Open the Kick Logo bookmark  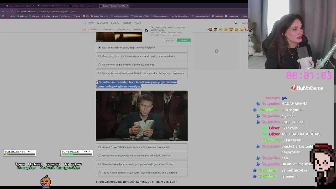[x=22, y=16]
